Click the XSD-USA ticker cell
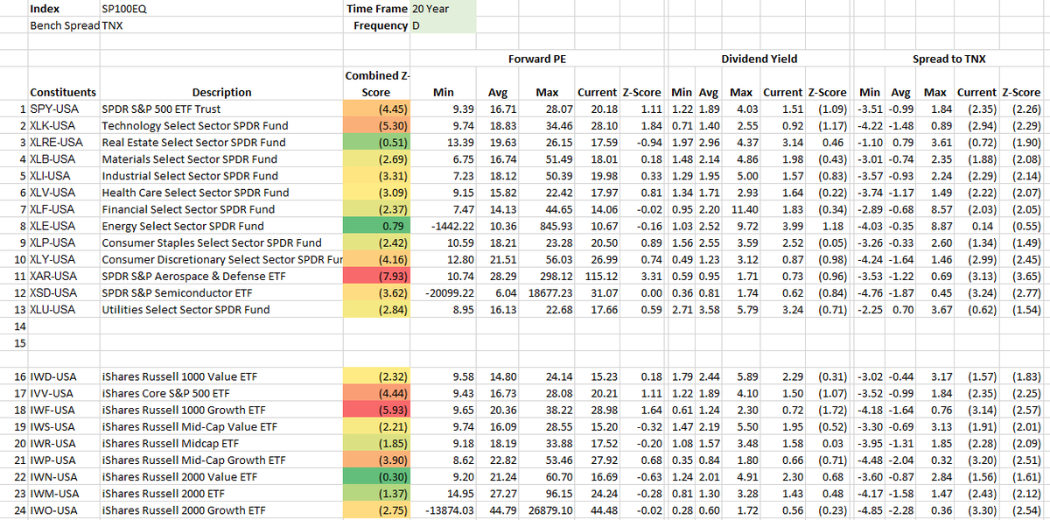 [x=64, y=292]
